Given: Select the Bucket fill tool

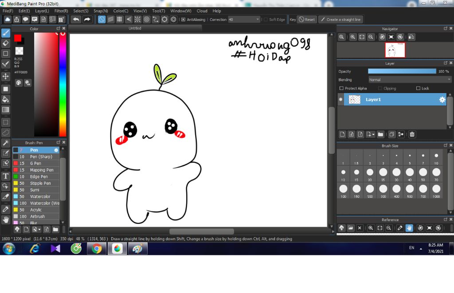Looking at the screenshot, I should pyautogui.click(x=5, y=99).
